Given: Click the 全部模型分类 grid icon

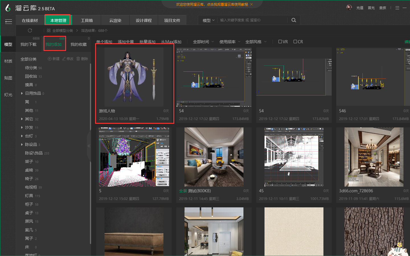Looking at the screenshot, I should 49,30.
